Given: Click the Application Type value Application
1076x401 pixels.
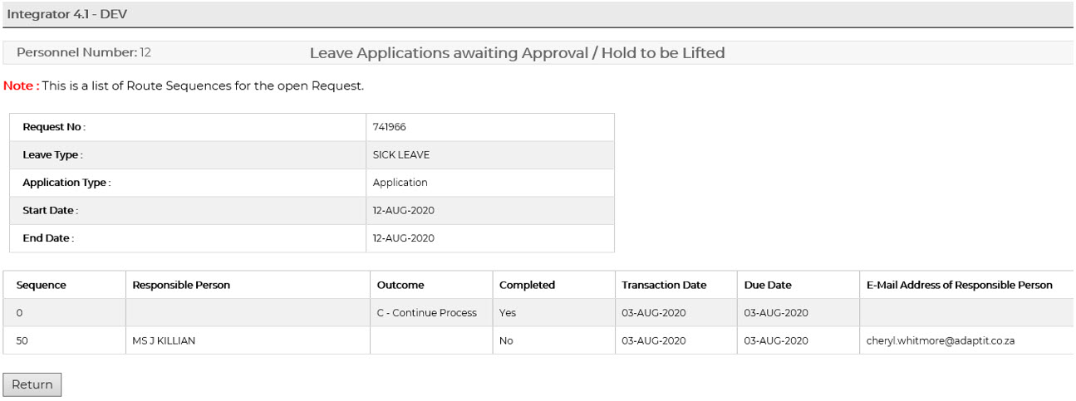Looking at the screenshot, I should [400, 183].
